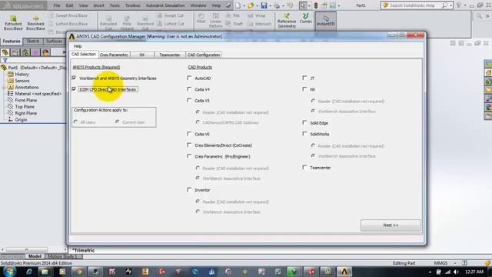Open the Motion Study 1 tab
Viewport: 492px width, 277px height.
63,256
